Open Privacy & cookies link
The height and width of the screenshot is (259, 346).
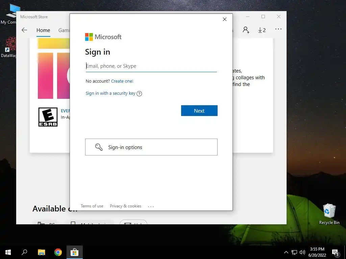pos(125,206)
